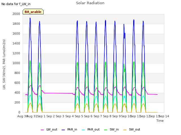The image size is (181, 135).
Task: Click the PAR_out legend label
Action: 93,129
